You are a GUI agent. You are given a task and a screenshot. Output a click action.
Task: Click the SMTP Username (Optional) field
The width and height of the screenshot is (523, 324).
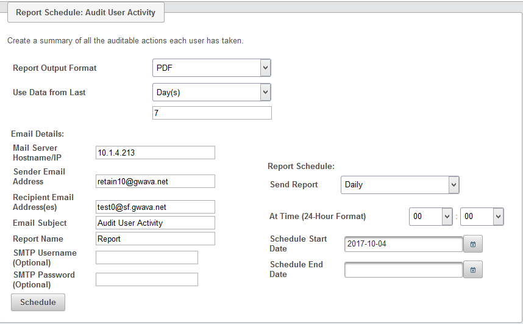(147, 257)
